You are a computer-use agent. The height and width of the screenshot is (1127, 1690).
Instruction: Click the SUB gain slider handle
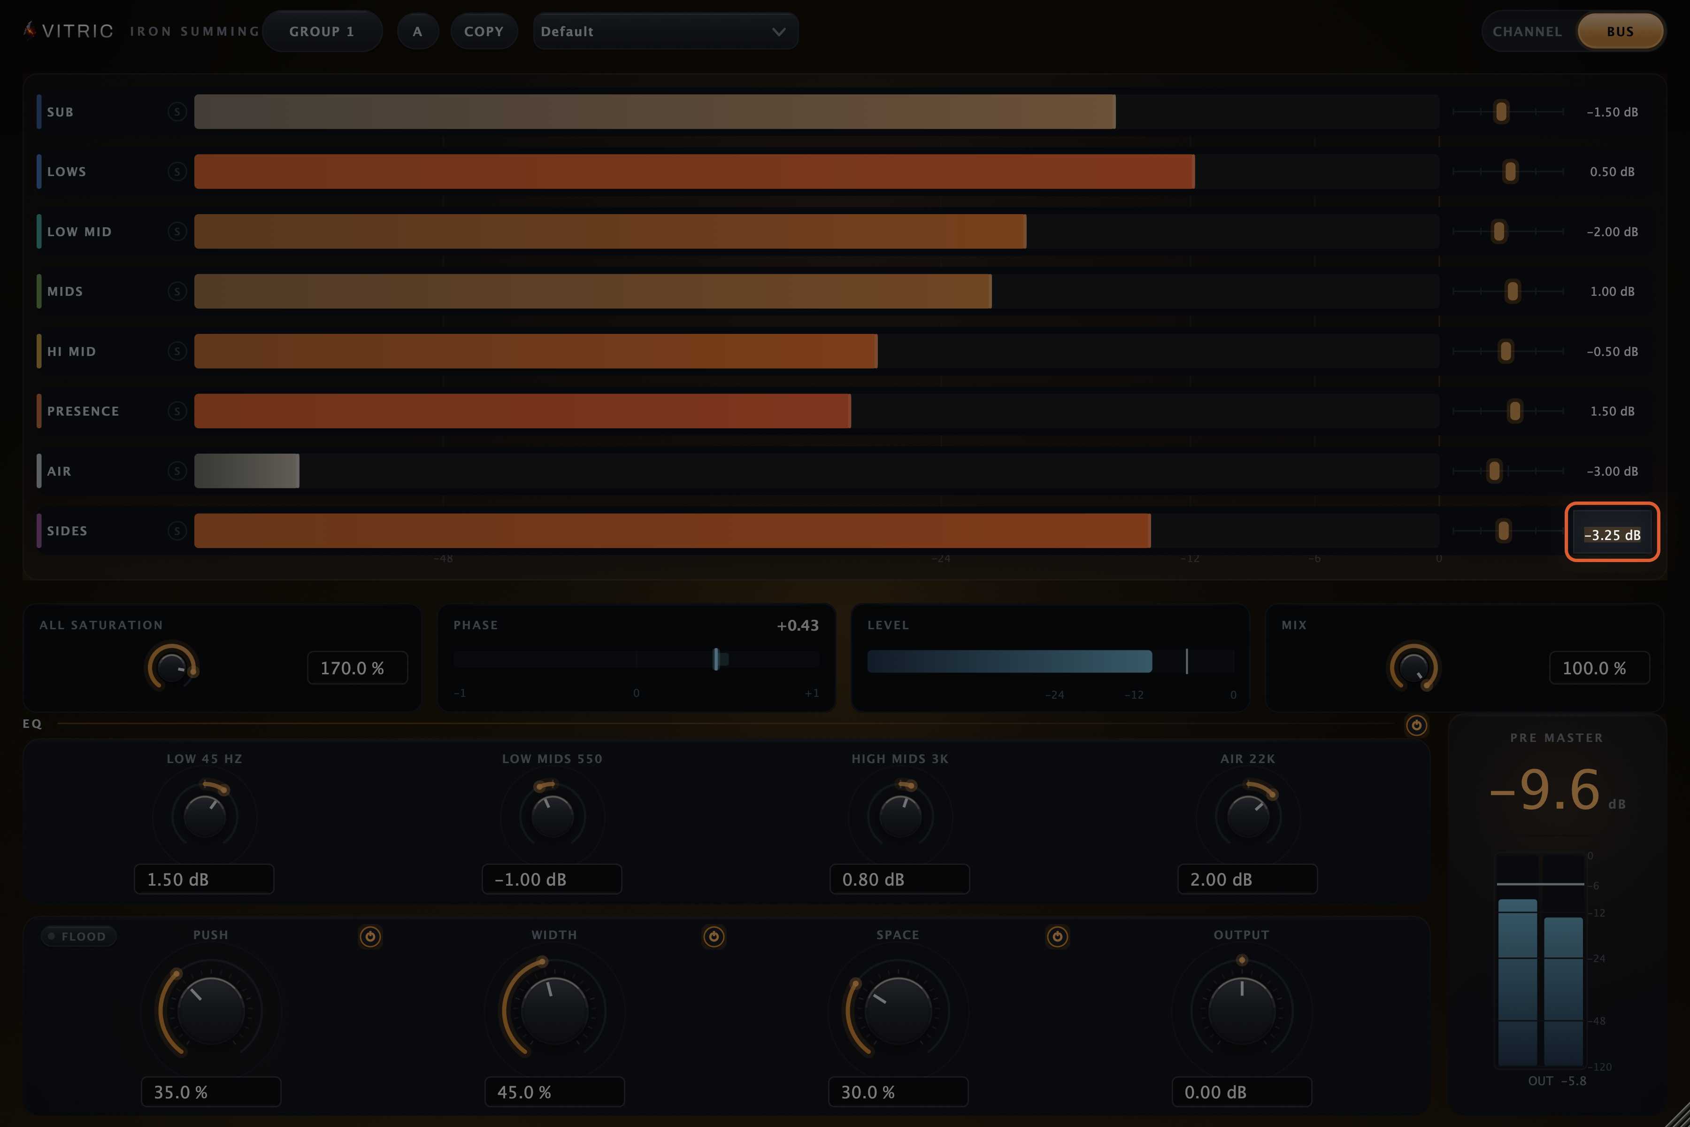1501,112
